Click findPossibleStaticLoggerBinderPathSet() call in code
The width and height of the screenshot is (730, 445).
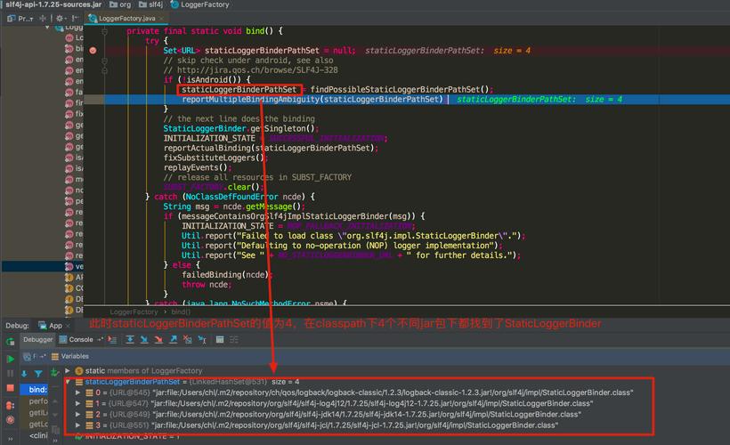(401, 89)
